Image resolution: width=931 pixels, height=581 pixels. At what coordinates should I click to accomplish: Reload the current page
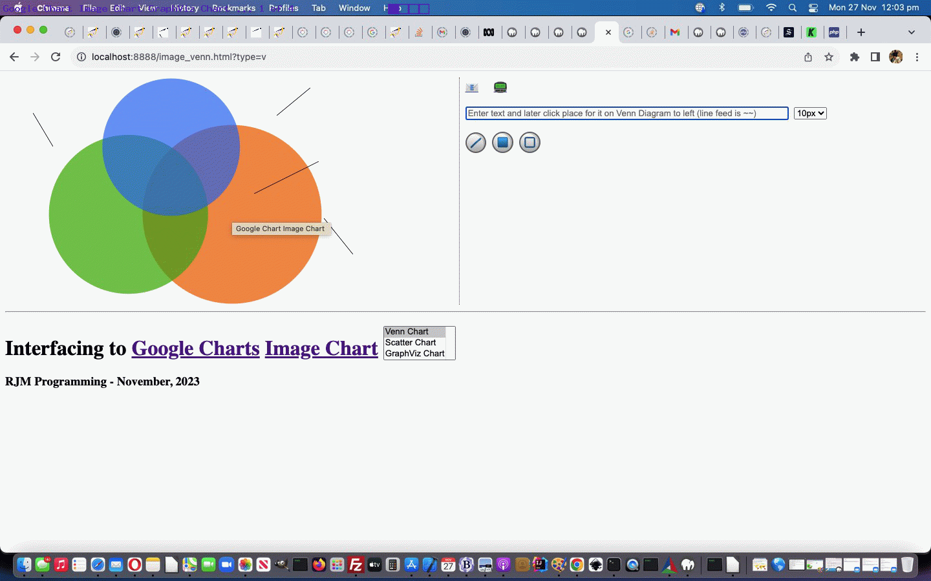56,57
